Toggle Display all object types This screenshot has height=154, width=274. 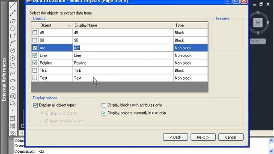click(35, 105)
